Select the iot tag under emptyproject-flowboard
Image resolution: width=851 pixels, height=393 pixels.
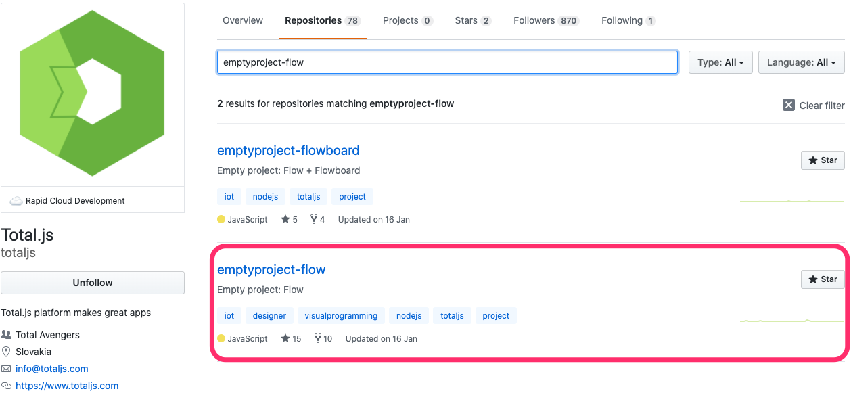pos(229,197)
